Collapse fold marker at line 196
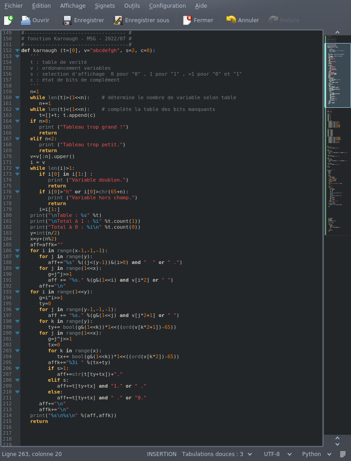This screenshot has width=351, height=461. [x=17, y=309]
